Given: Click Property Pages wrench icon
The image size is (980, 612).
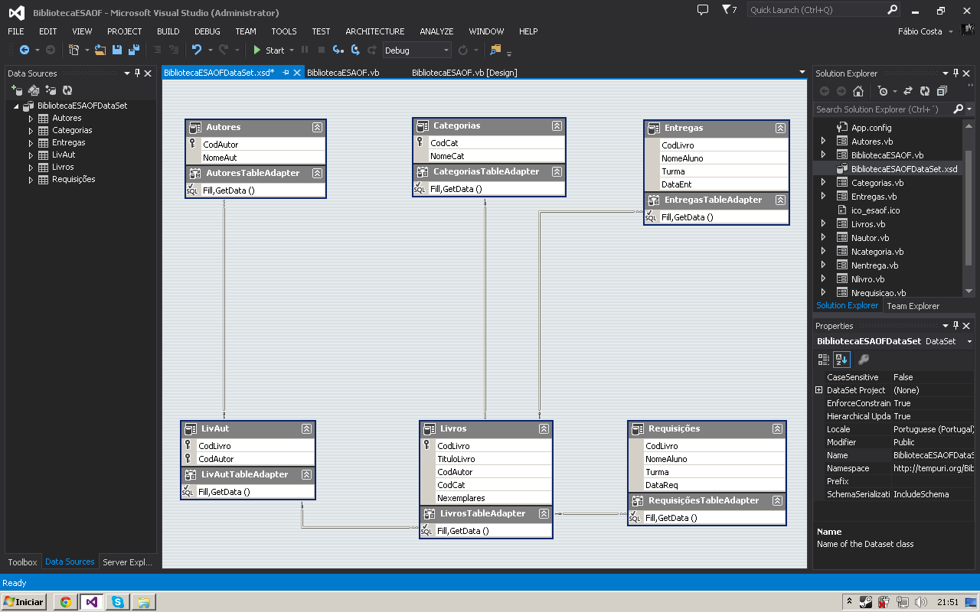Looking at the screenshot, I should (x=863, y=360).
